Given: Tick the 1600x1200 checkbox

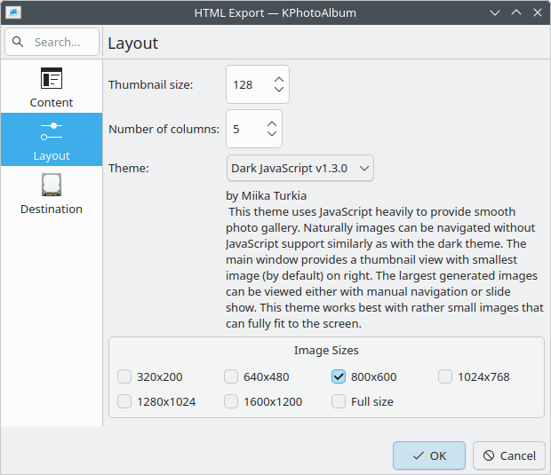Looking at the screenshot, I should point(231,401).
